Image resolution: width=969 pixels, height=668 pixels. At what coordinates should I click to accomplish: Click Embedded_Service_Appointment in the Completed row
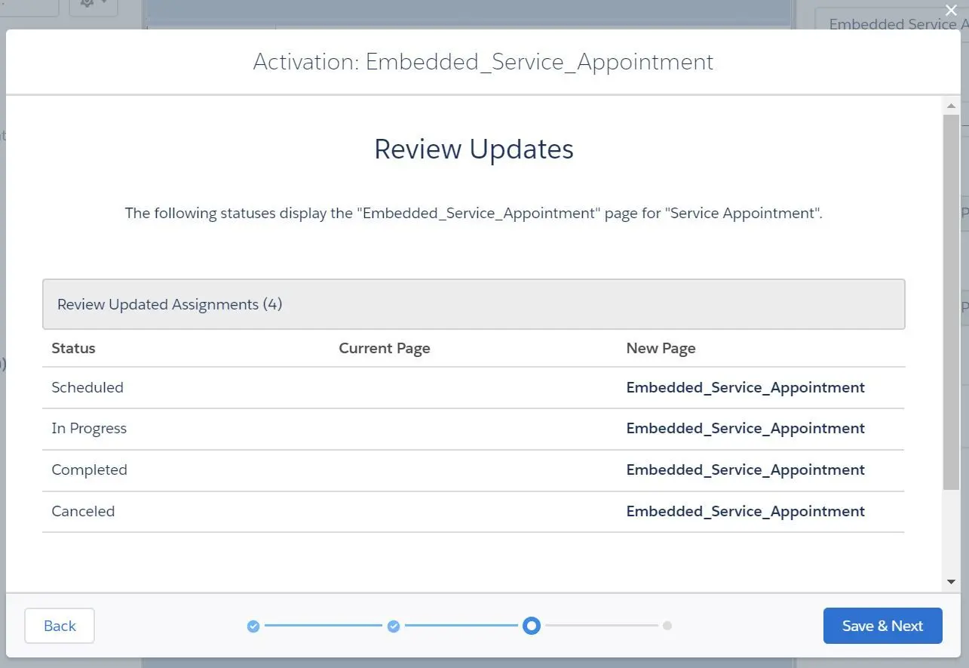point(745,469)
